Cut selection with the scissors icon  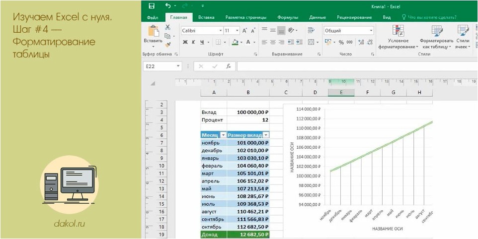(167, 27)
